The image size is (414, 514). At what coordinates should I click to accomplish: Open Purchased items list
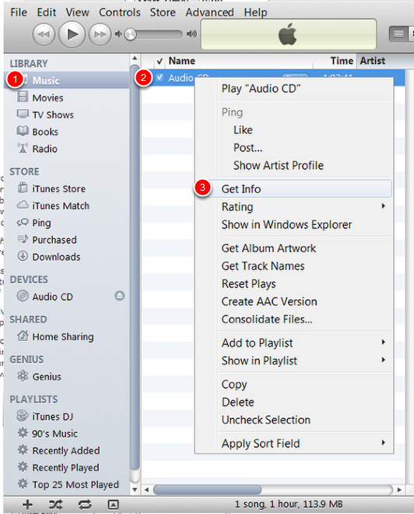54,240
